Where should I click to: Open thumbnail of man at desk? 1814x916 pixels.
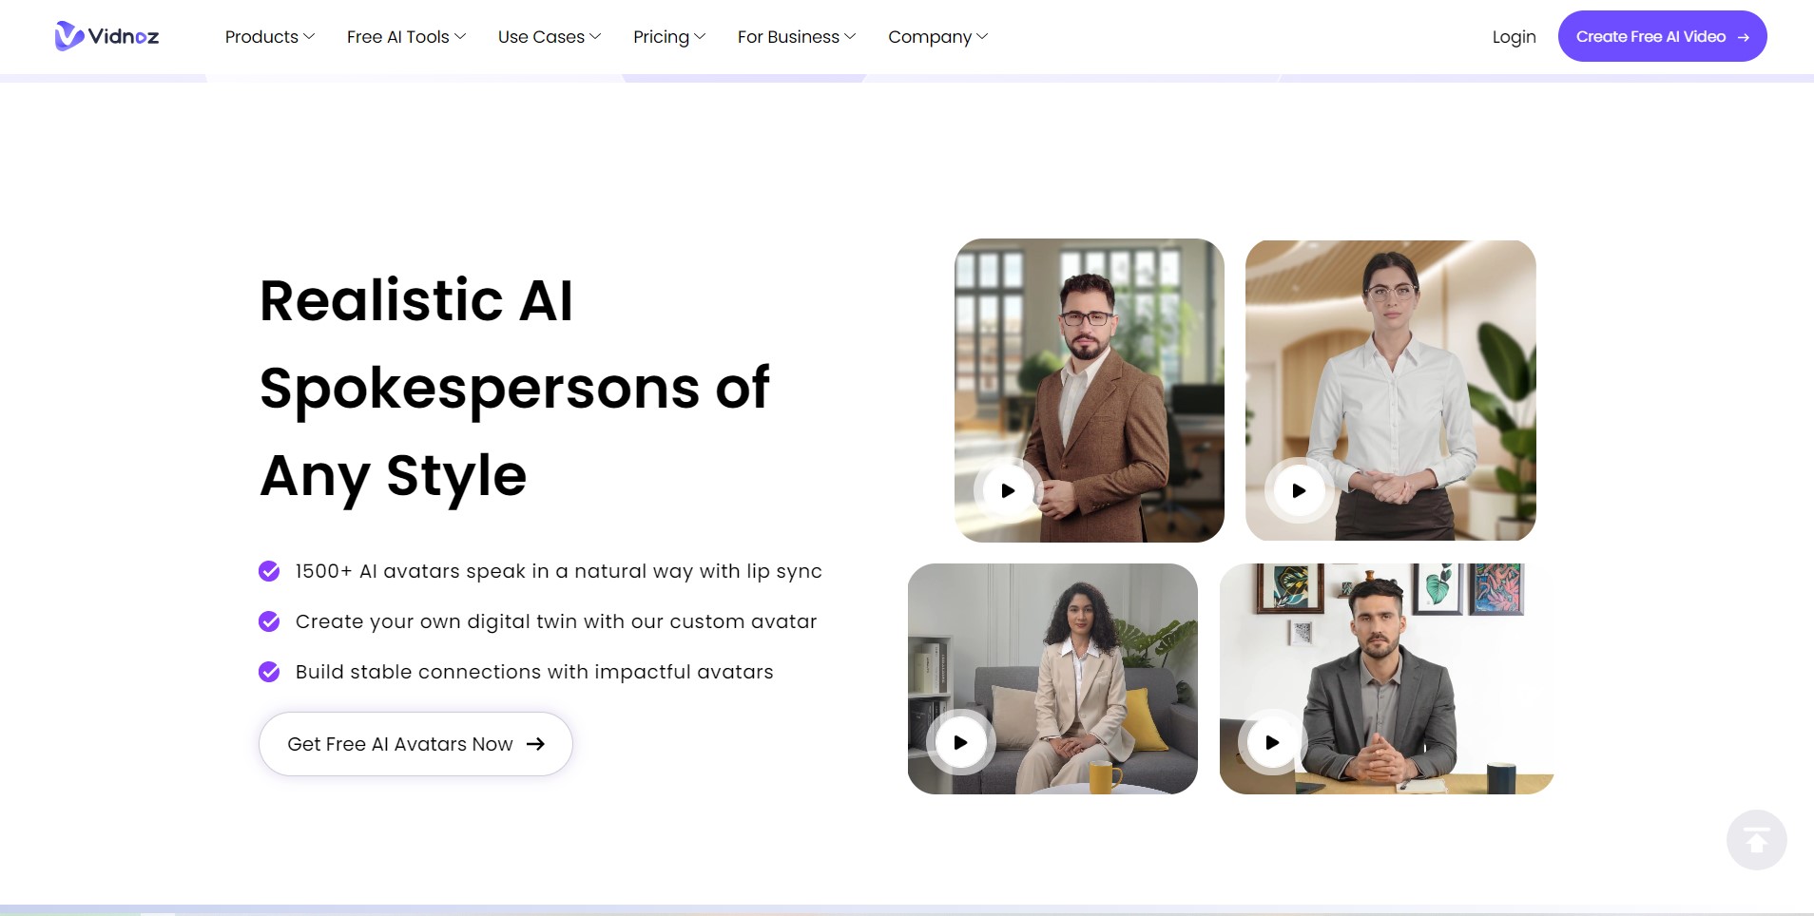point(1387,678)
